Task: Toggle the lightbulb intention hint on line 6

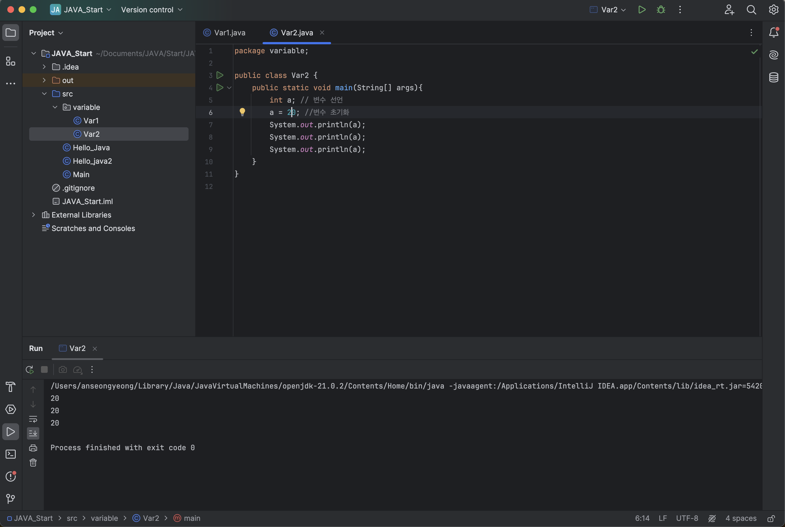Action: pos(242,112)
